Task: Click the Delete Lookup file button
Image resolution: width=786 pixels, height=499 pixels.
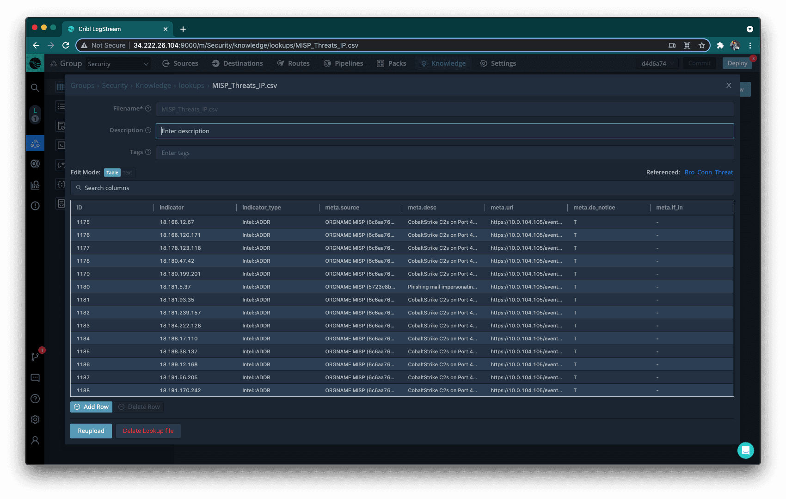Action: click(148, 431)
